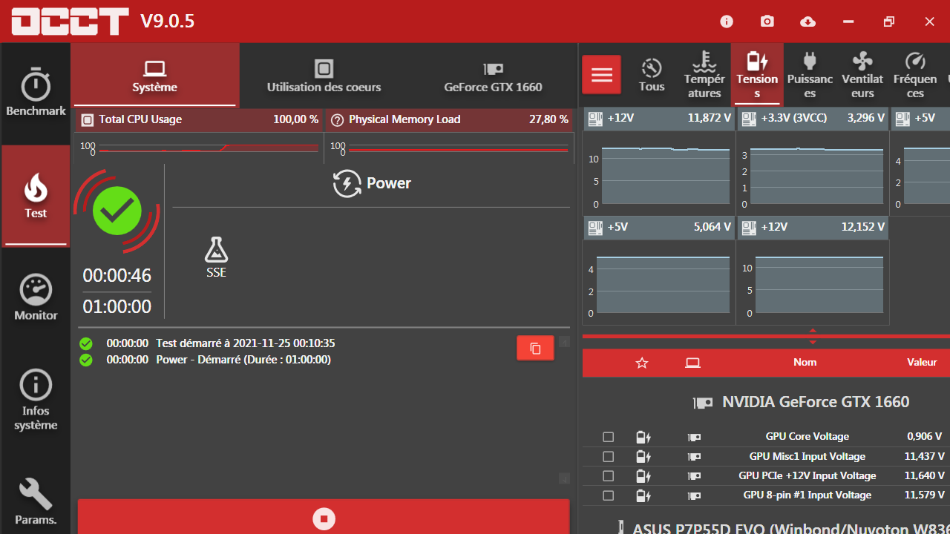This screenshot has height=534, width=950.
Task: Click the red down arrow above the sensor table
Action: click(x=813, y=342)
